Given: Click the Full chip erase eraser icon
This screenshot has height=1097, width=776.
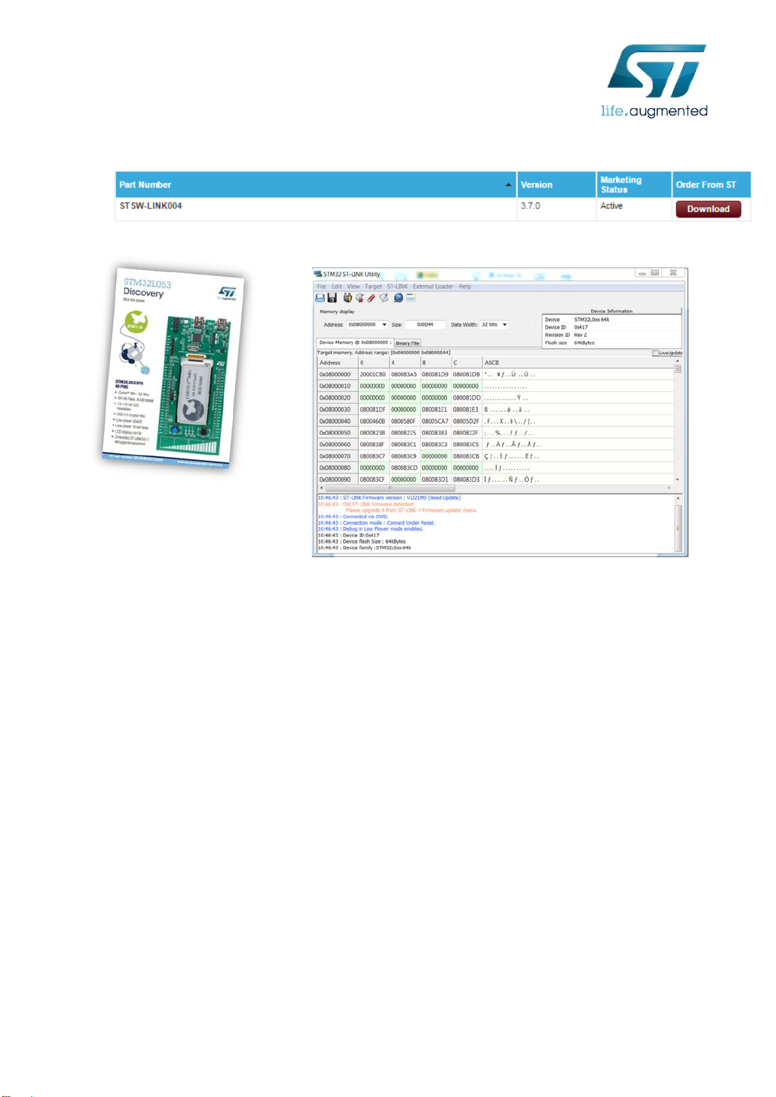Looking at the screenshot, I should pyautogui.click(x=371, y=298).
